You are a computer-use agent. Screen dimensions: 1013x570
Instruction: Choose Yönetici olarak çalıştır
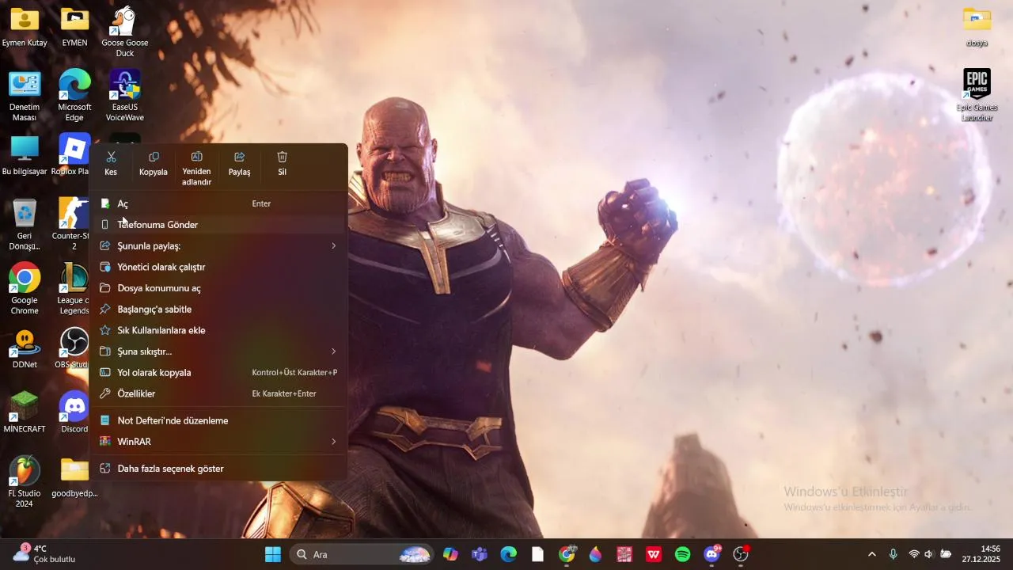coord(218,267)
